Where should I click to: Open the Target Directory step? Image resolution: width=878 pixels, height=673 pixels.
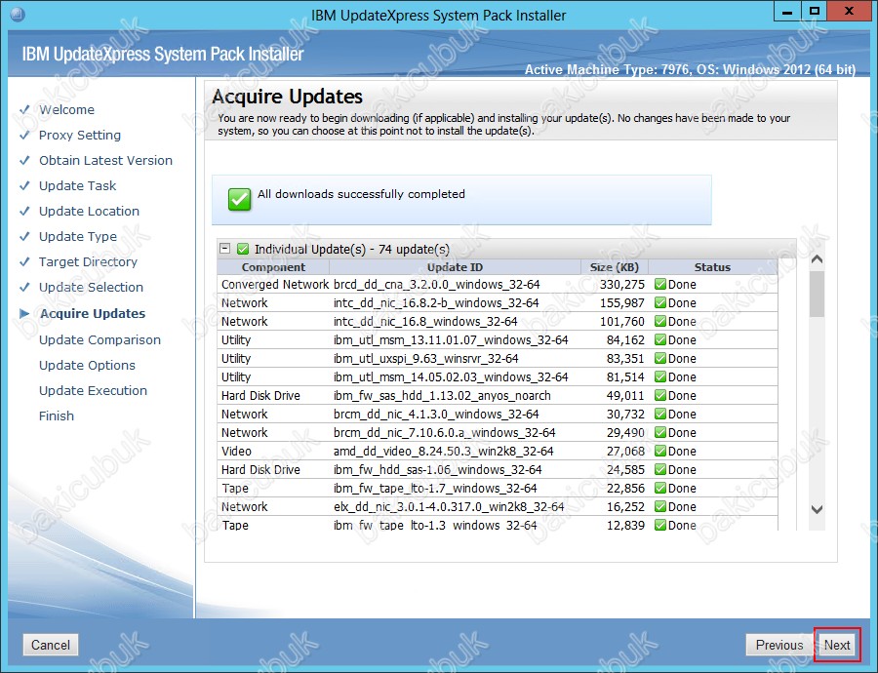click(88, 261)
